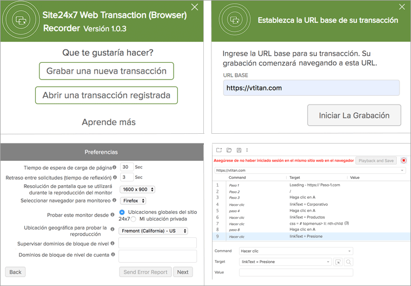Click info icon for Dominios de bloque de cuenta
Screen dimensions: 411x286
[113, 254]
